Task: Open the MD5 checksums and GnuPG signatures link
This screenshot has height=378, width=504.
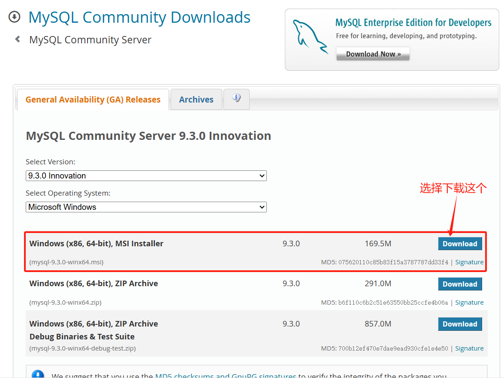Action: pos(225,375)
